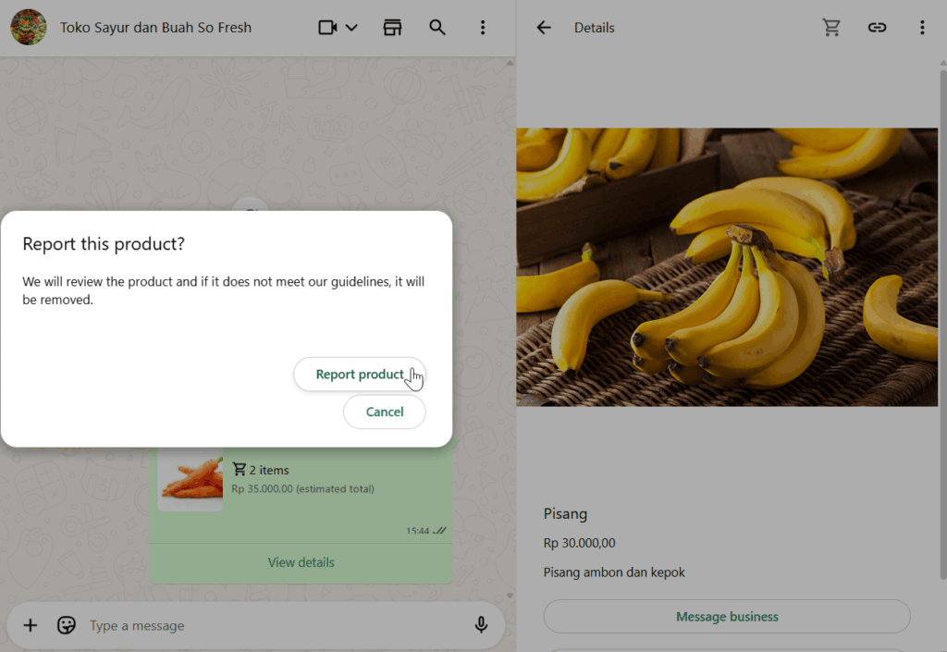Expand the call options dropdown arrow
The height and width of the screenshot is (652, 947).
coord(351,28)
